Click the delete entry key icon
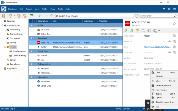The height and width of the screenshot is (111, 178). (25, 16)
